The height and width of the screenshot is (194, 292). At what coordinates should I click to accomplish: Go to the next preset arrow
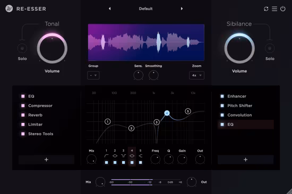click(x=182, y=8)
